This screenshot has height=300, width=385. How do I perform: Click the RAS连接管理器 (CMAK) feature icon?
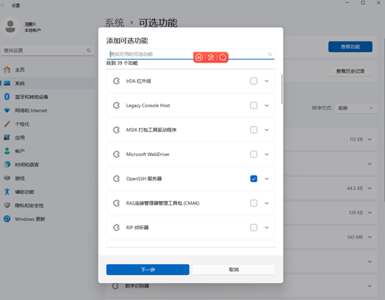tap(116, 203)
